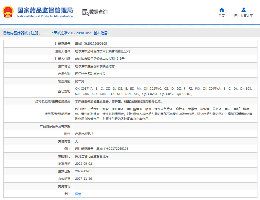Select address 经纬二道街副42-1号 cell
This screenshot has width=260, height=200.
coord(100,59)
